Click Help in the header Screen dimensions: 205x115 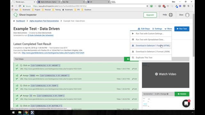(165, 15)
